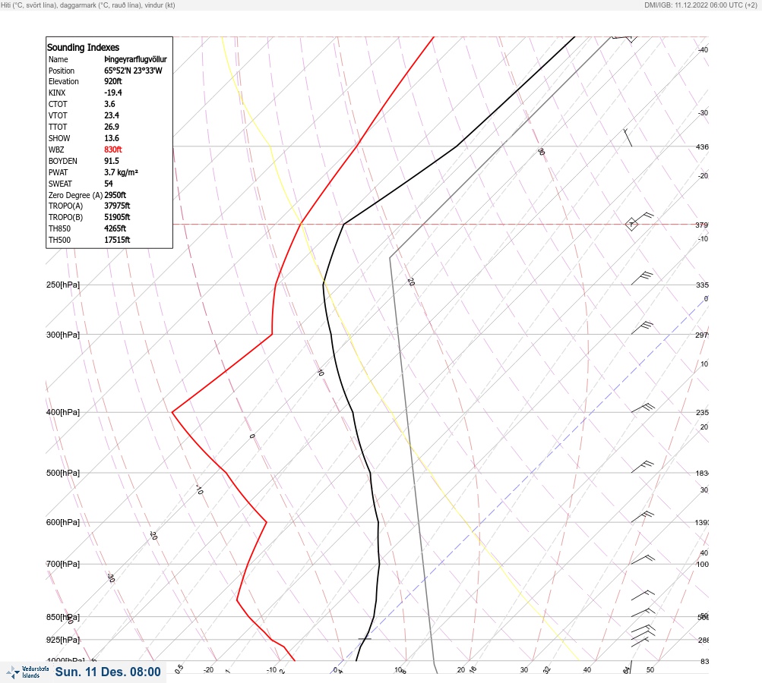Click the '250[hPa]' pressure label

(x=63, y=285)
